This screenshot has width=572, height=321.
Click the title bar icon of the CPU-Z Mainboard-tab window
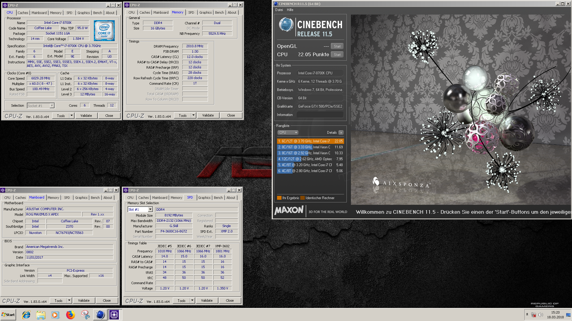click(x=3, y=190)
